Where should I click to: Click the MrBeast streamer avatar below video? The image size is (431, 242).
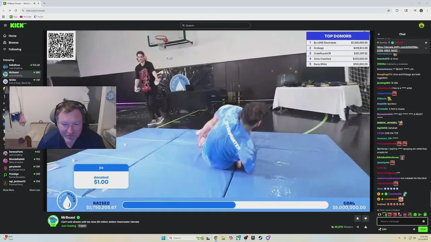(x=53, y=220)
